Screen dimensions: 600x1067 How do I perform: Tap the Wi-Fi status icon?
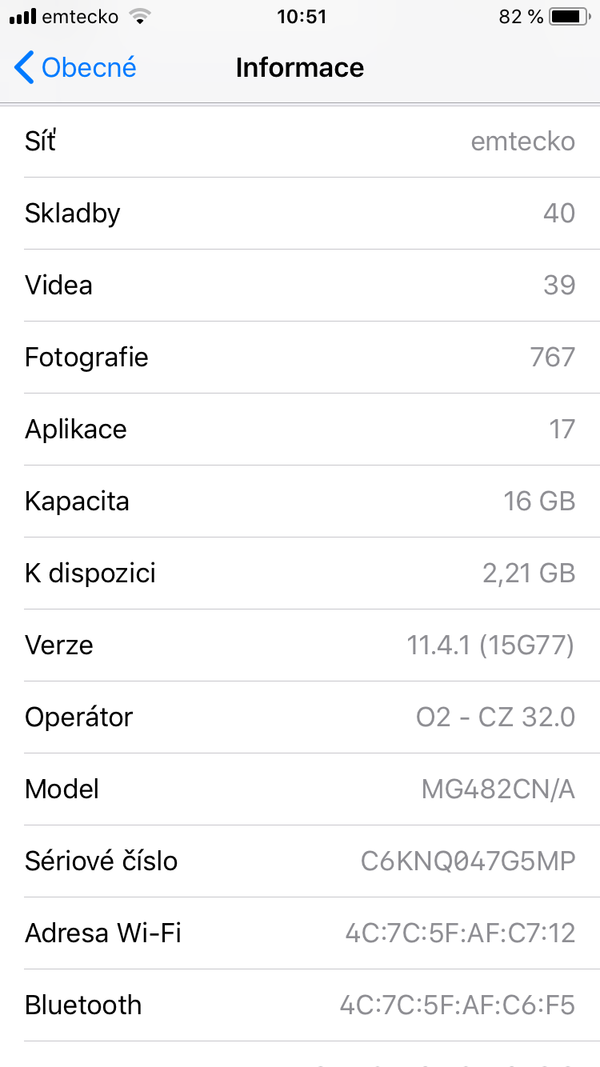pos(140,17)
